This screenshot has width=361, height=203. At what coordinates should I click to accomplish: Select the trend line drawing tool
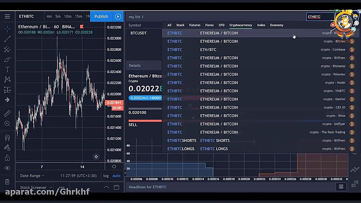coord(7,39)
